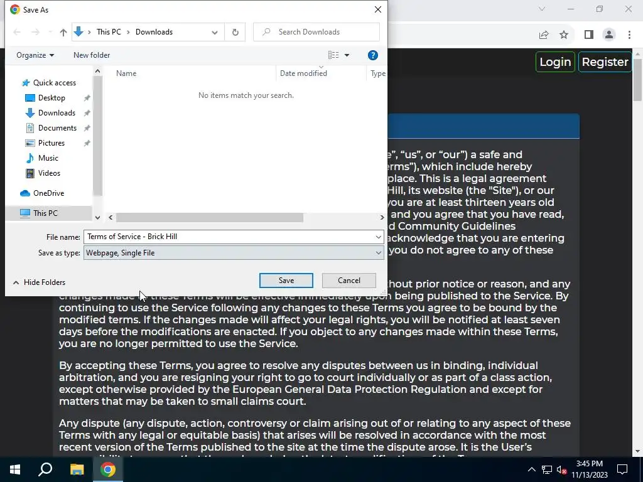Viewport: 643px width, 482px height.
Task: Collapse folders with Hide Folders
Action: coord(39,282)
